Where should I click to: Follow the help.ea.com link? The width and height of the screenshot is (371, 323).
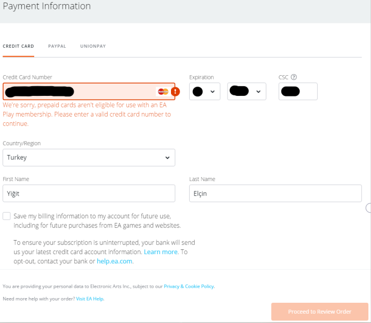[x=115, y=261]
